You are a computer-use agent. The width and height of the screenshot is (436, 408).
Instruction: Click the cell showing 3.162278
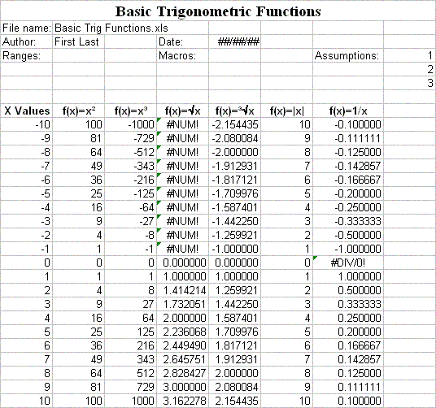point(183,401)
